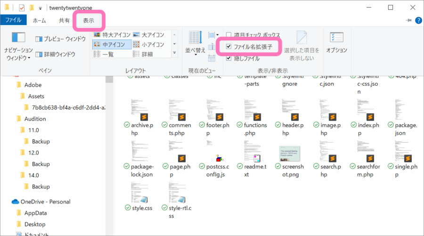Select the style-rtl.css file icon
The height and width of the screenshot is (236, 424).
pyautogui.click(x=178, y=193)
